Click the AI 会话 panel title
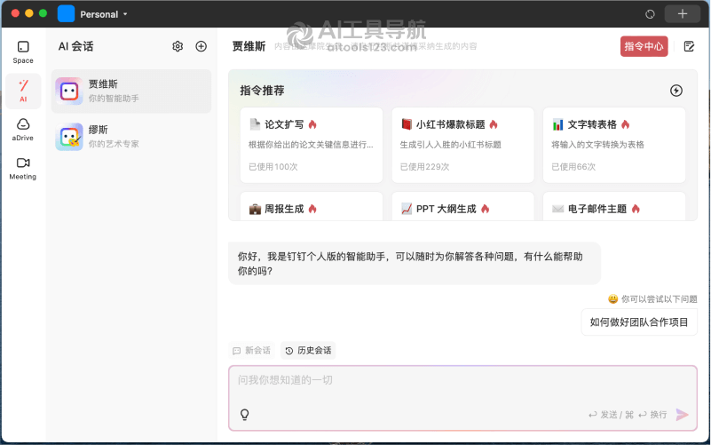This screenshot has width=711, height=445. point(75,46)
